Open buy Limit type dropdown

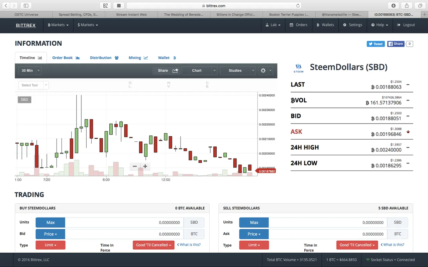pyautogui.click(x=50, y=245)
